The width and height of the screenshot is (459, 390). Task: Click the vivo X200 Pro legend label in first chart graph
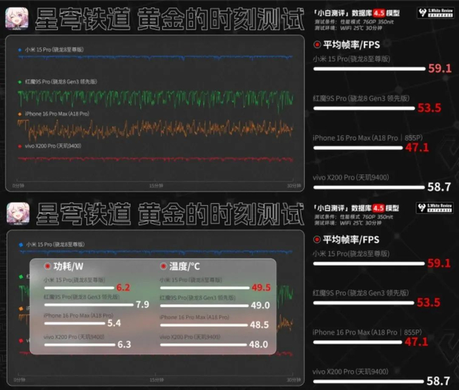coord(53,146)
